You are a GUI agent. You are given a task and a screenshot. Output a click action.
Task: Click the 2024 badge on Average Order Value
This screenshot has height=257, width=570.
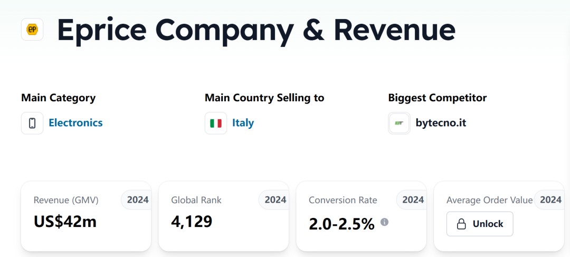550,200
